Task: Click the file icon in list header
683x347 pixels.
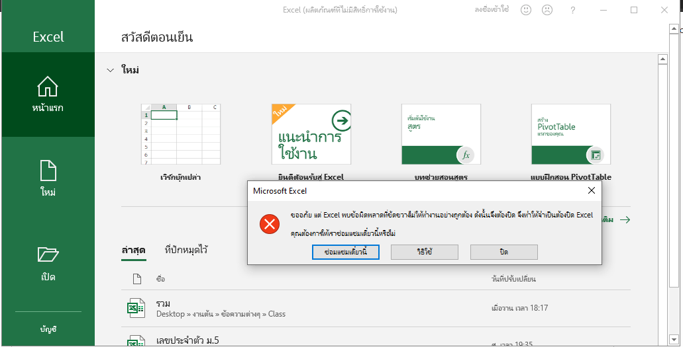Action: pos(137,279)
